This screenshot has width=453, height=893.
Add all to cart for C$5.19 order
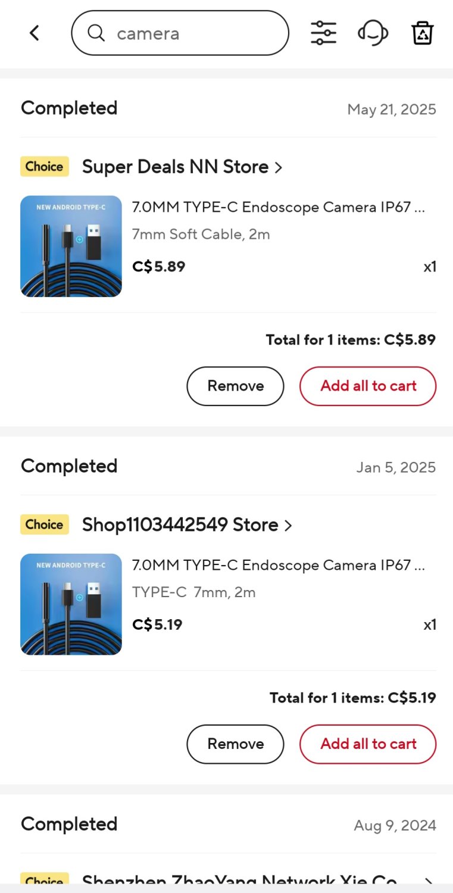368,744
